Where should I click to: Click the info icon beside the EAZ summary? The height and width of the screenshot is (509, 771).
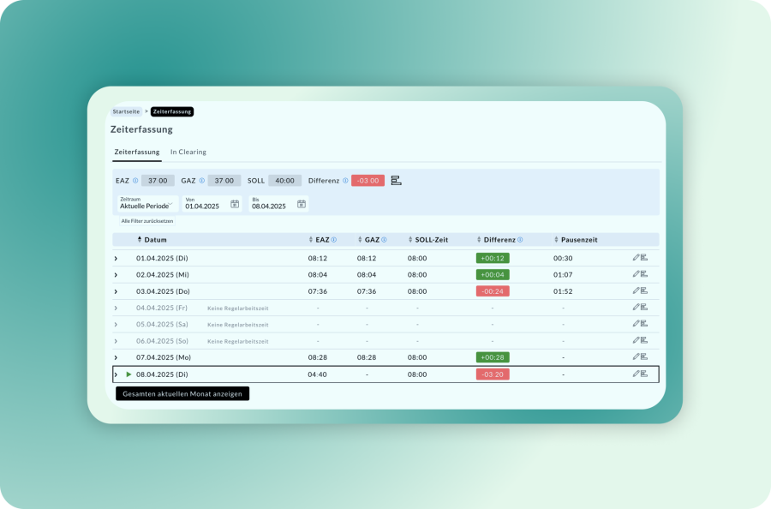click(x=135, y=181)
